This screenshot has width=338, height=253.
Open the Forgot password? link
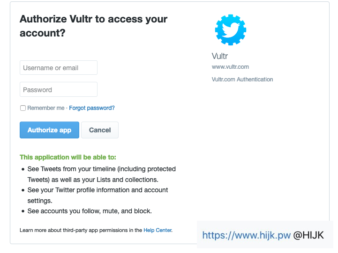[x=92, y=108]
